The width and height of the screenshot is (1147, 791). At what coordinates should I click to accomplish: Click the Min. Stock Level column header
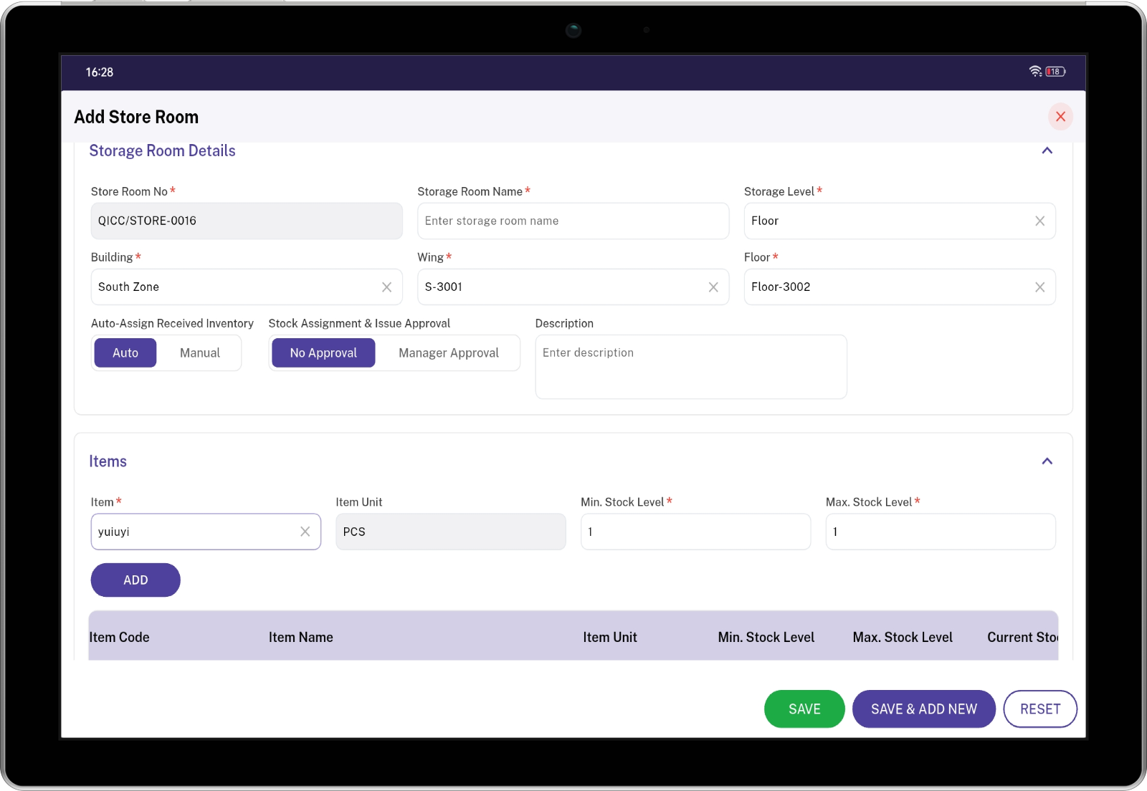coord(766,638)
